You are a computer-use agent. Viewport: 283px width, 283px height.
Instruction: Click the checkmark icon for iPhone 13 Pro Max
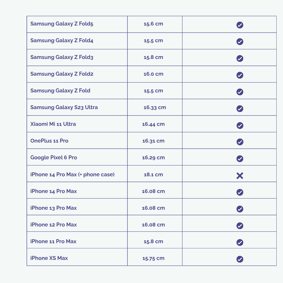[x=240, y=209]
